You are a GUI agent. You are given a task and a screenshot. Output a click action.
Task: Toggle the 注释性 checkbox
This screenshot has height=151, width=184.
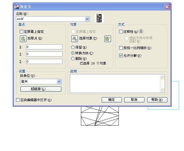121,31
